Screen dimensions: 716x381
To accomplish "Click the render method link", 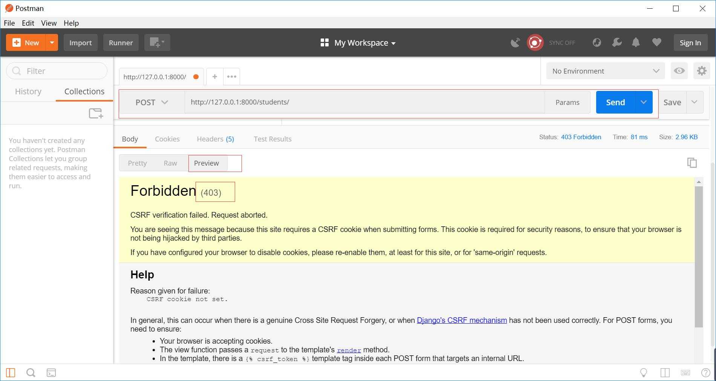I will pos(349,350).
